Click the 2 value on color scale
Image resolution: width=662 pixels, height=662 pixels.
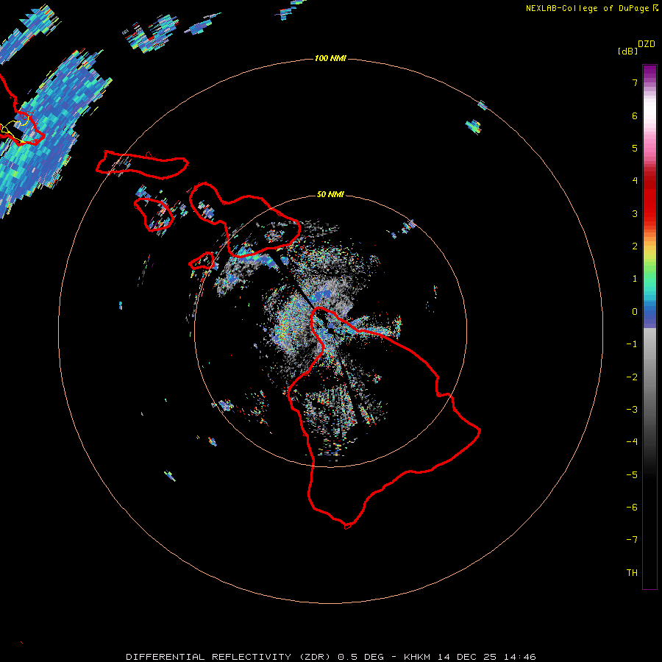tap(635, 246)
